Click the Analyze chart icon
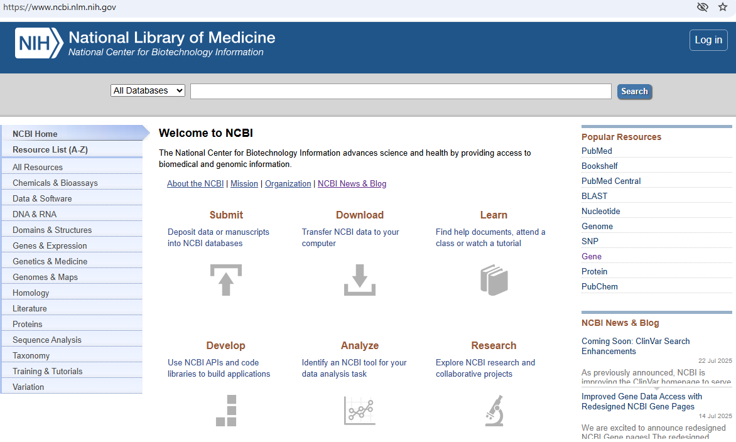 [x=360, y=411]
